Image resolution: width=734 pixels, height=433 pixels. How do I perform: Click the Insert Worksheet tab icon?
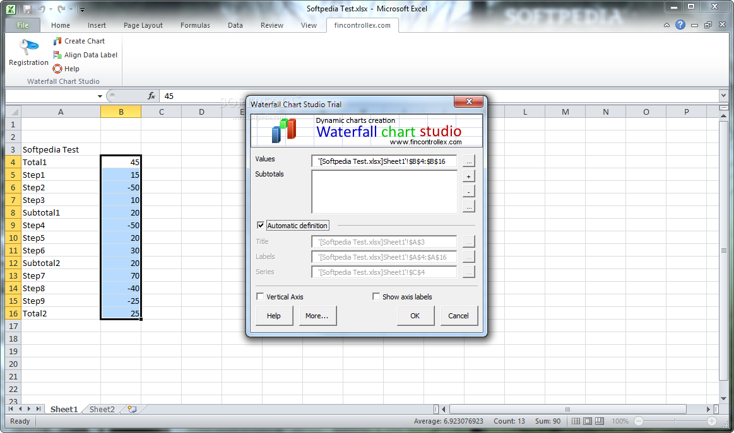(x=133, y=410)
